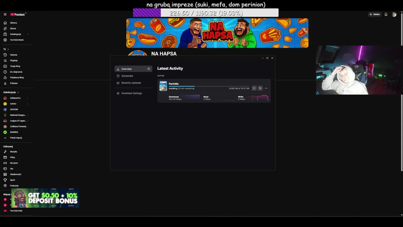The image size is (403, 227).
Task: Click the Fortnite game cover thumbnail
Action: coord(163,86)
